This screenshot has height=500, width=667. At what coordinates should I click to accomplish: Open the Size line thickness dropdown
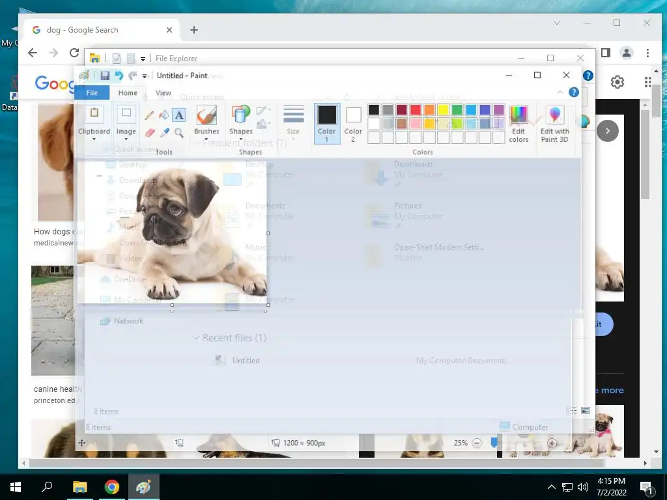(x=293, y=124)
